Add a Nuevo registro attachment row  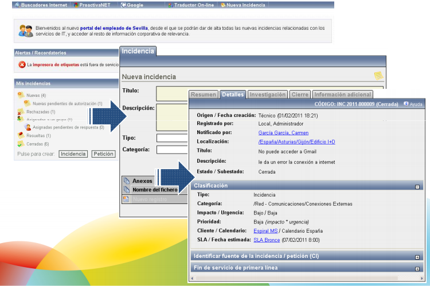tap(150, 199)
